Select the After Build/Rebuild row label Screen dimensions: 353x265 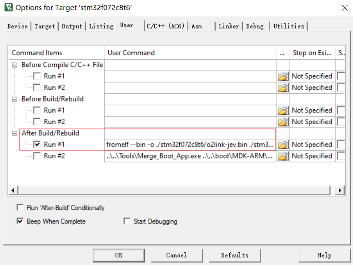coord(50,133)
